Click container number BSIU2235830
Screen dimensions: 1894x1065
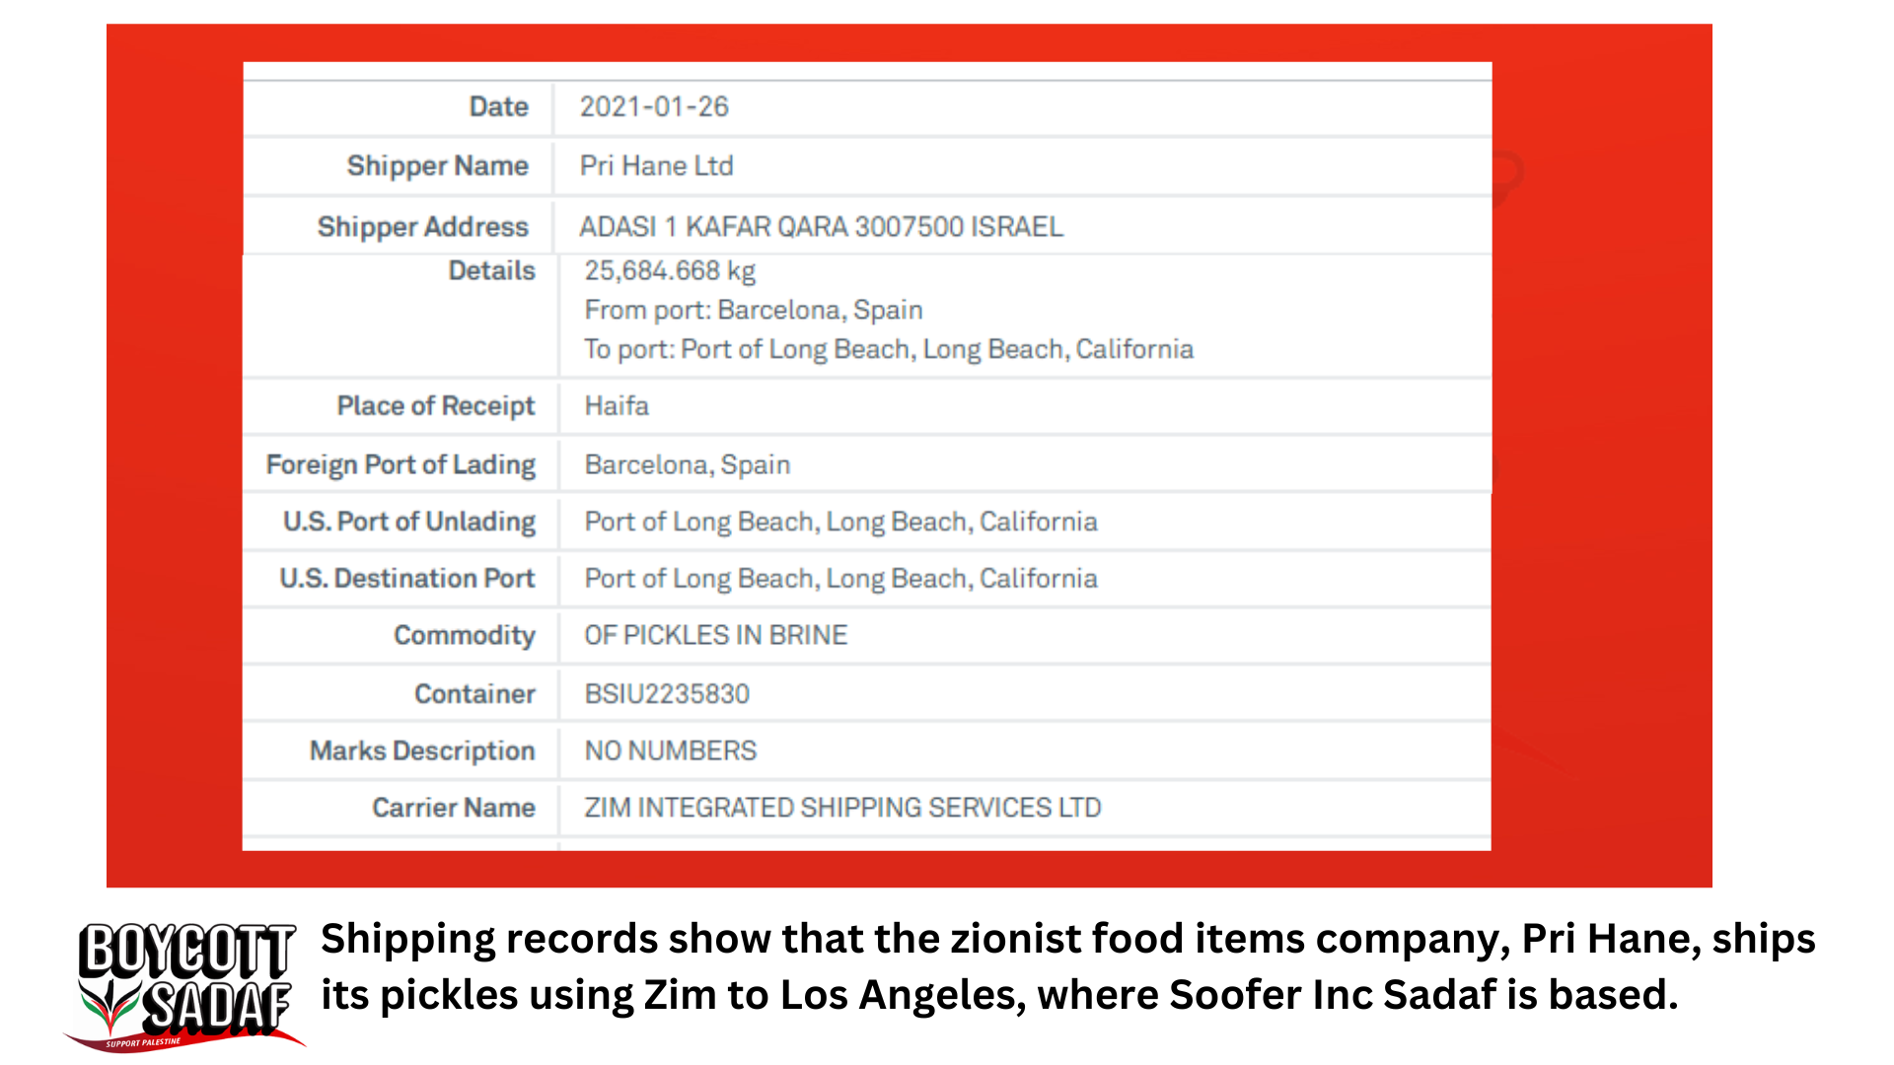667,694
